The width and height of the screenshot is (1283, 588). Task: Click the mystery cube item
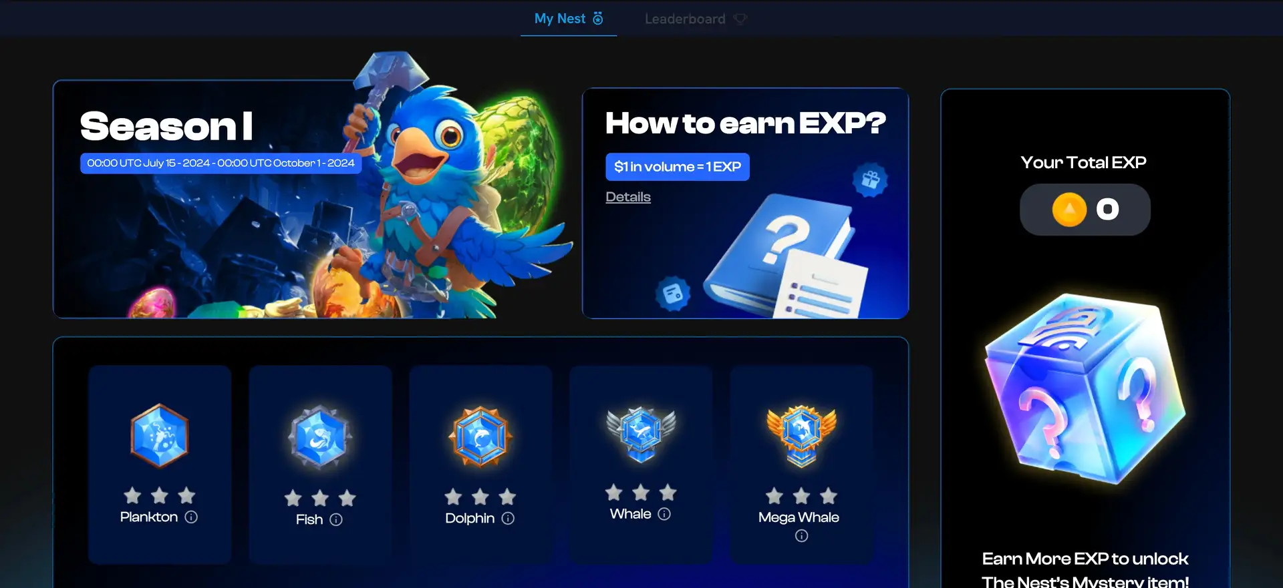point(1085,390)
